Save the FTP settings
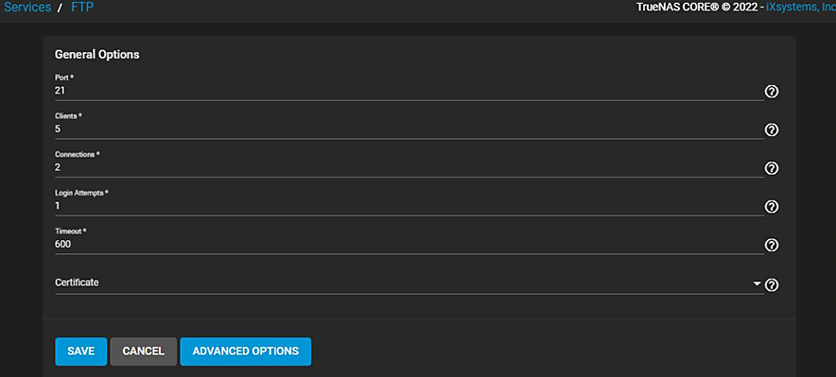Viewport: 836px width, 377px height. tap(81, 351)
